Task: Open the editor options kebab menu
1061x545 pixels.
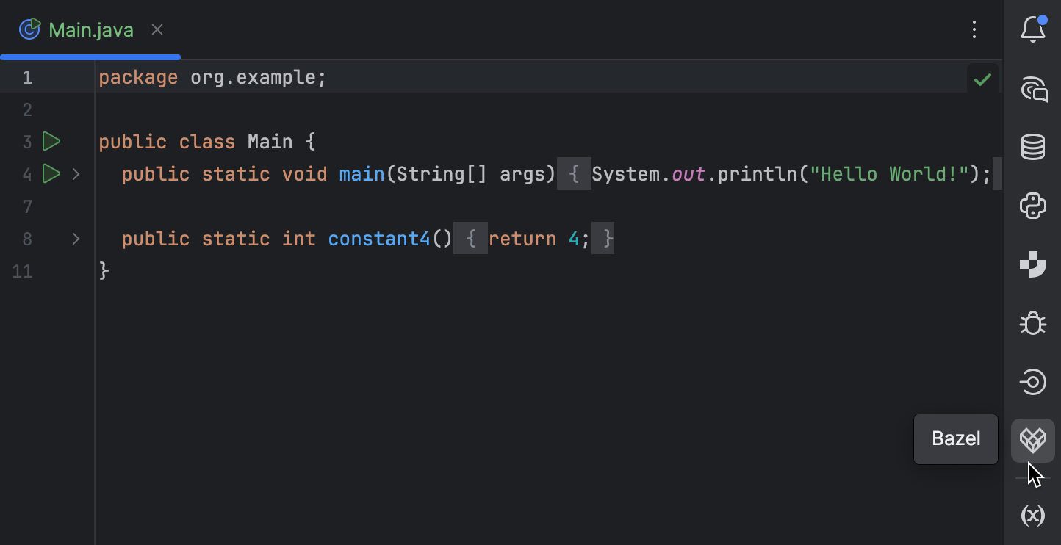Action: click(974, 29)
